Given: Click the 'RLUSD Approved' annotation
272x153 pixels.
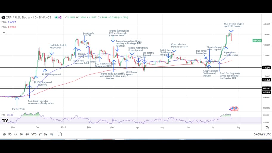Looking at the screenshot, I should pyautogui.click(x=52, y=75).
